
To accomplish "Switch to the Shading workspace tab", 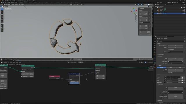I will point(47,3).
